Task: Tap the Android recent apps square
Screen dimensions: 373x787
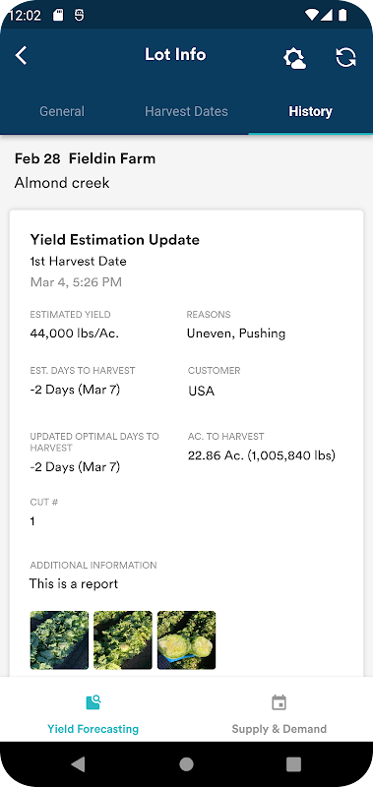Action: [x=293, y=764]
